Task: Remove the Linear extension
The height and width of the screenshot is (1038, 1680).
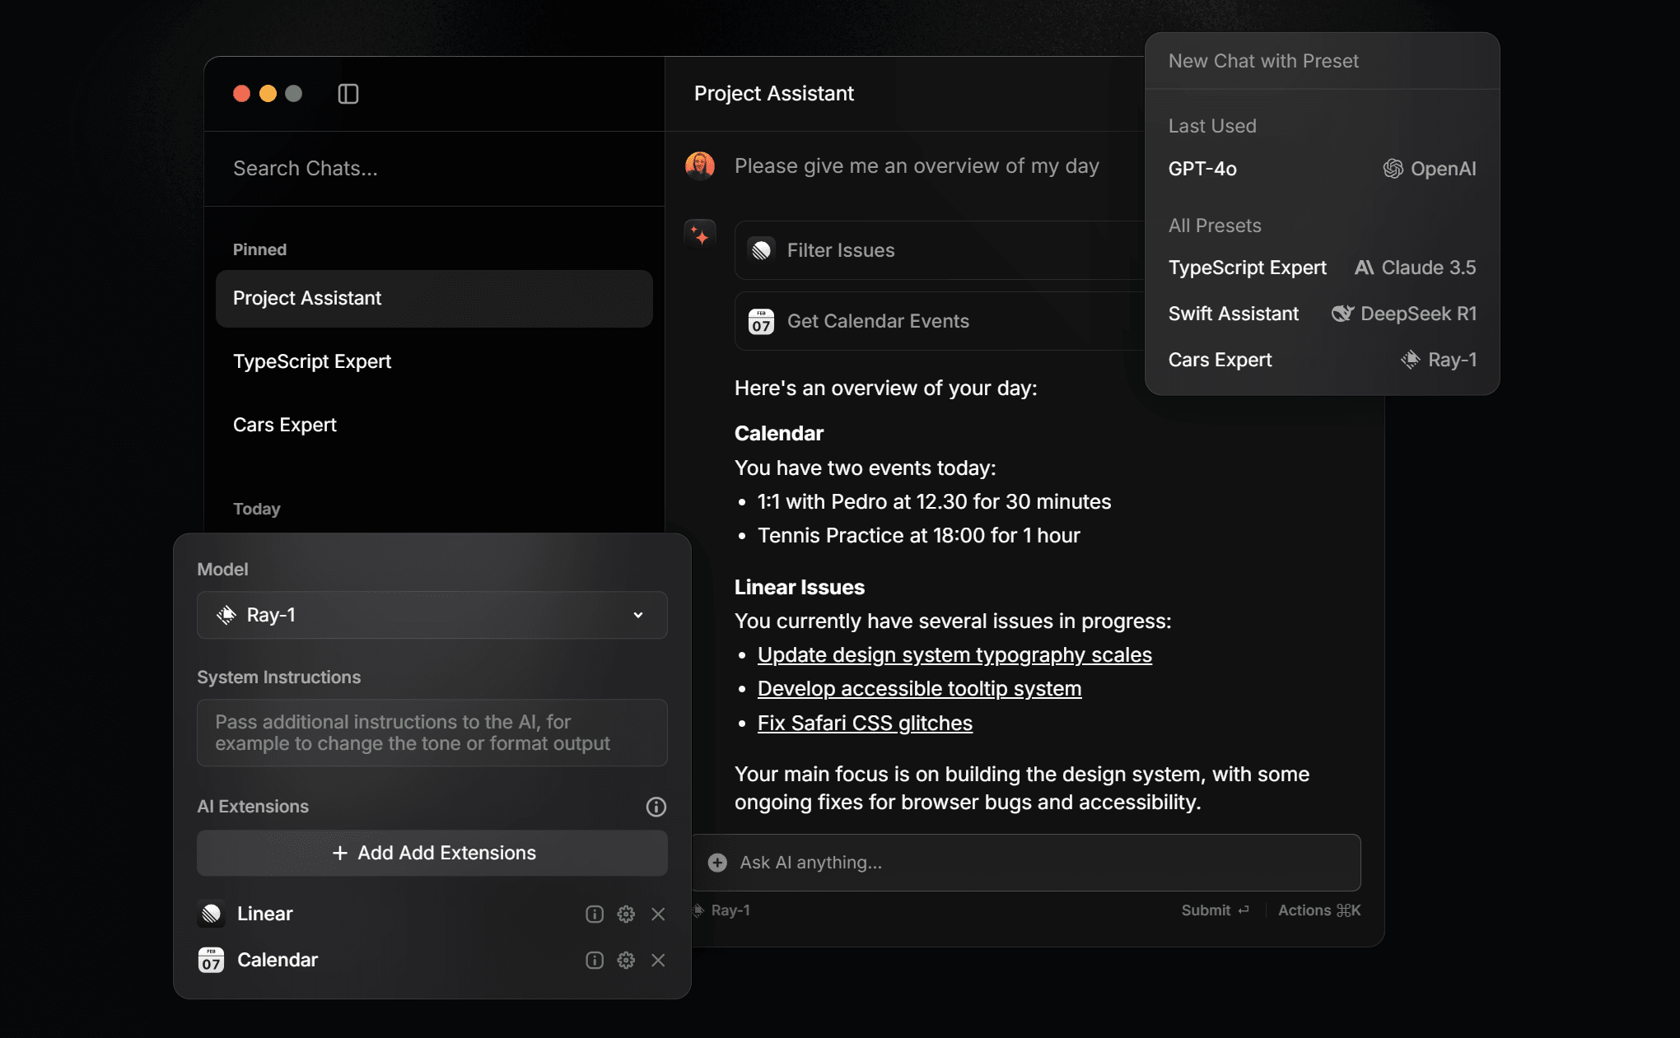Action: pos(658,914)
